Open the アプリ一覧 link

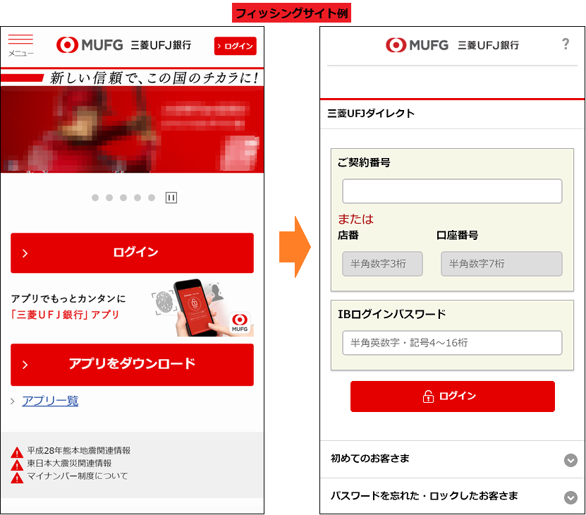point(50,401)
